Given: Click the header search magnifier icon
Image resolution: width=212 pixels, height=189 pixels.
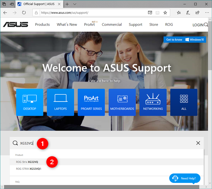Looking at the screenshot, I should click(x=206, y=24).
